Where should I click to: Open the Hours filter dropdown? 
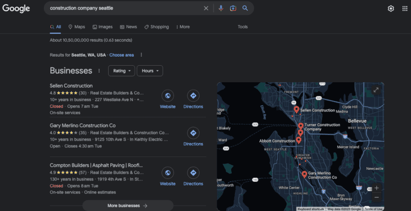coord(150,71)
